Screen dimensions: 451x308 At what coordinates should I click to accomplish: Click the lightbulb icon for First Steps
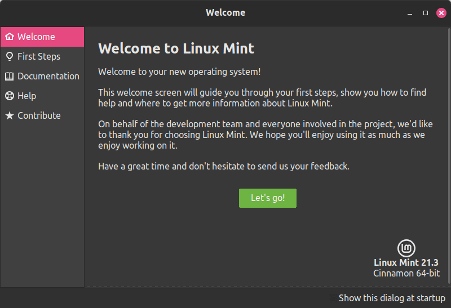coord(10,57)
